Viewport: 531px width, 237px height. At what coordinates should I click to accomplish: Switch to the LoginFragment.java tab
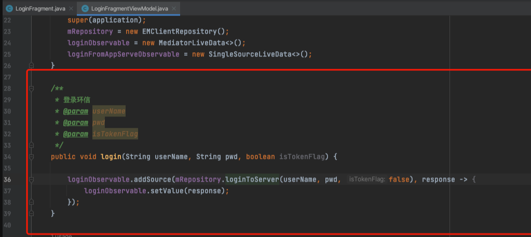coord(39,8)
